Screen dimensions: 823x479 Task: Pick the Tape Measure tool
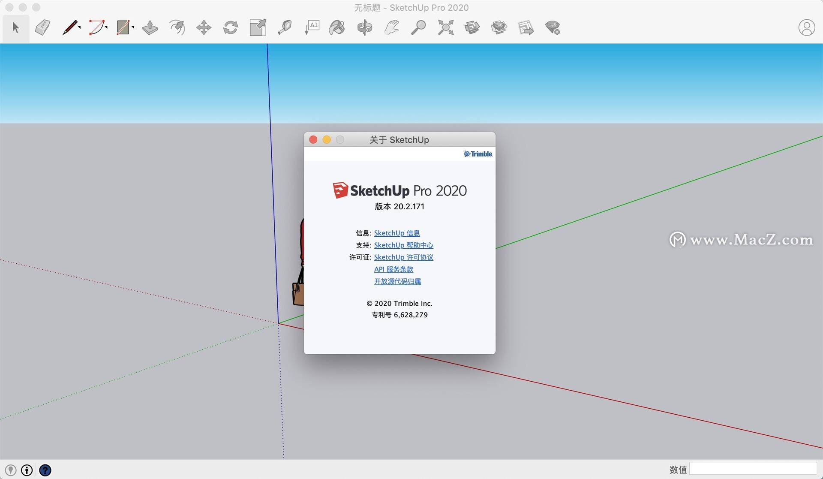pos(285,28)
